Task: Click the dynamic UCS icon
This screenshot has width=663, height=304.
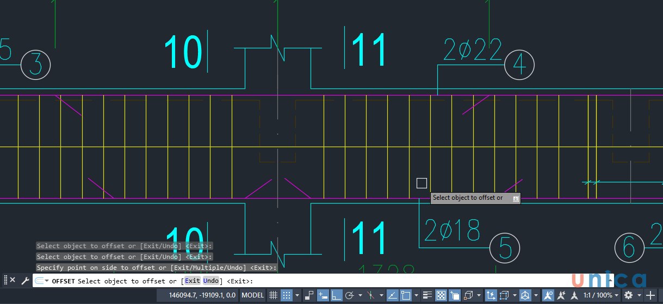Action: [490, 295]
